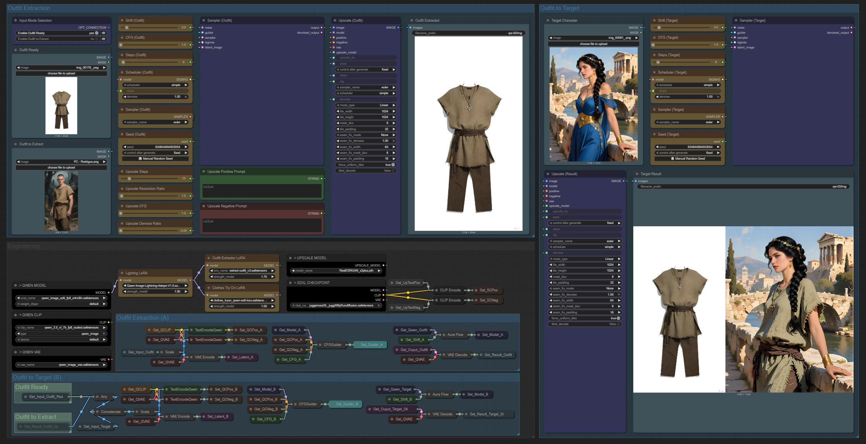Screen dimensions: 866x444
Task: Click choose file to upload in Target Character
Action: (x=593, y=44)
